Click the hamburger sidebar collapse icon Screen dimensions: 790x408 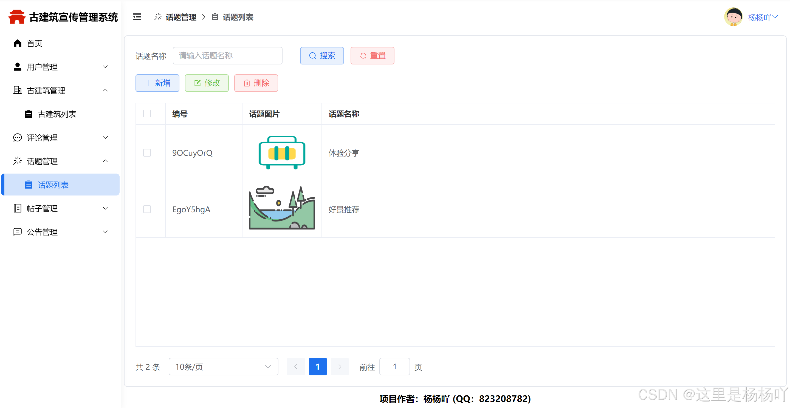pos(137,17)
